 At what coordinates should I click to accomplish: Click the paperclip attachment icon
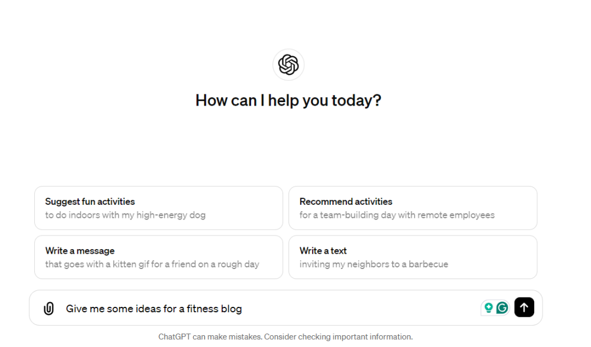tap(48, 307)
